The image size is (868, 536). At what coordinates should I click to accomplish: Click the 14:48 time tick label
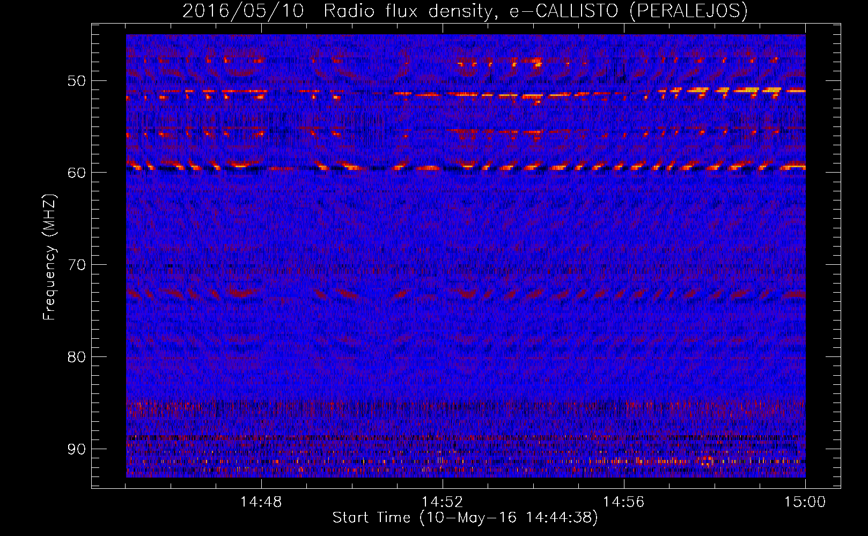point(261,502)
